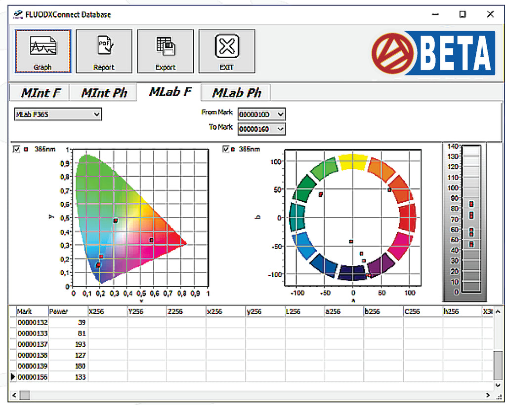Viewport: 506px width, 405px height.
Task: Toggle the 365nm checkbox above chromaticity chart
Action: point(16,149)
